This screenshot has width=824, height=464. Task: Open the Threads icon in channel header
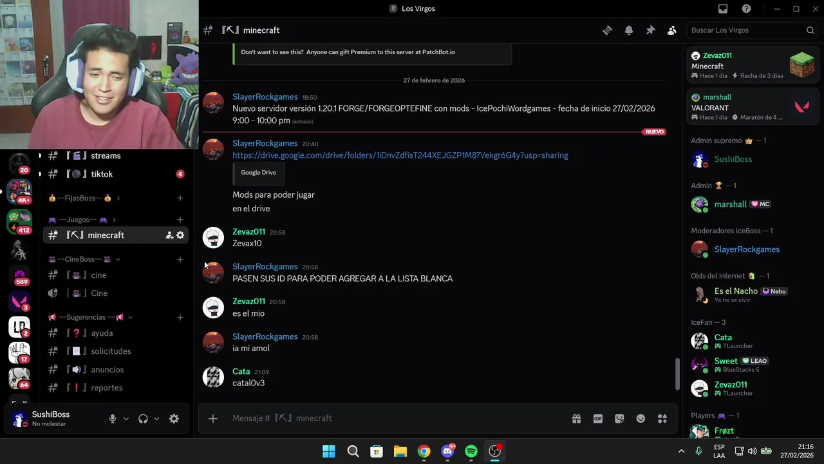607,30
